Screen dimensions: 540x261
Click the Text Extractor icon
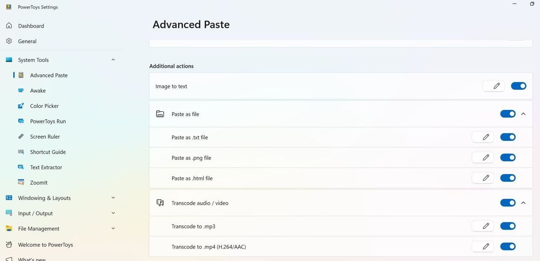pos(21,167)
